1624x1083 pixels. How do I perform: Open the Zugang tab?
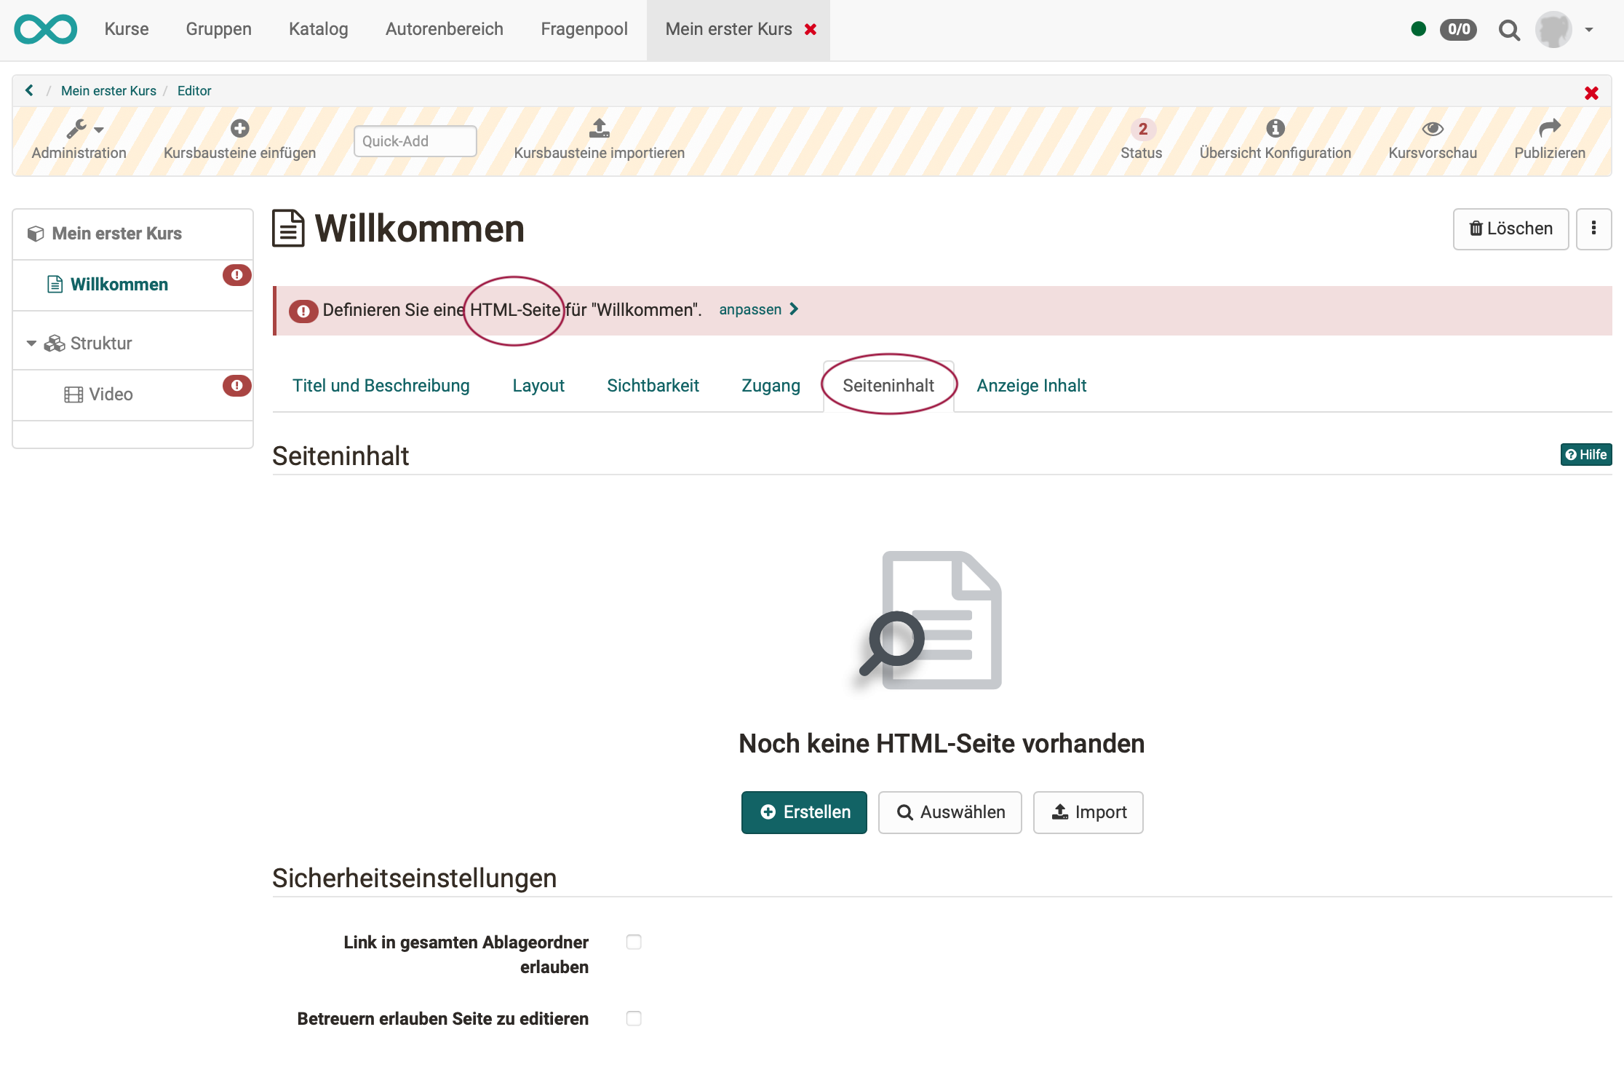(x=771, y=385)
